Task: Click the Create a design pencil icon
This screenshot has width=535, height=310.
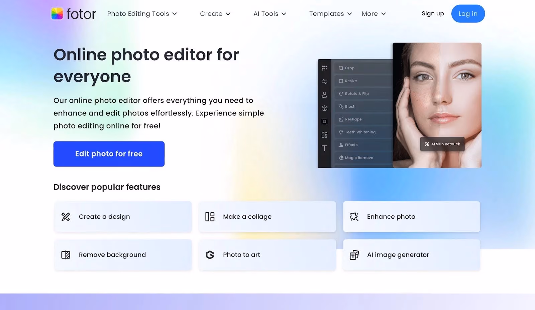Action: [x=66, y=217]
